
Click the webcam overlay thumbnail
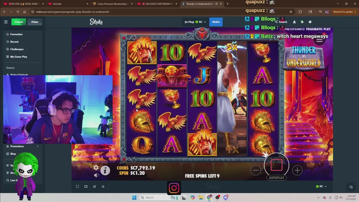pyautogui.click(x=58, y=109)
